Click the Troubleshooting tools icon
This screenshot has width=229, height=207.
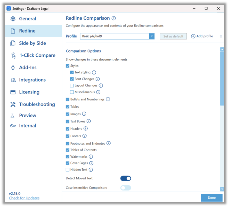tap(13, 104)
